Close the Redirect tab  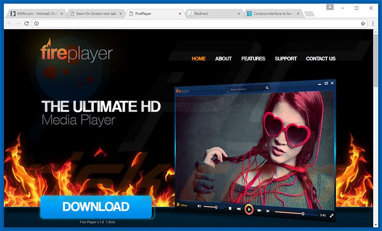[239, 14]
